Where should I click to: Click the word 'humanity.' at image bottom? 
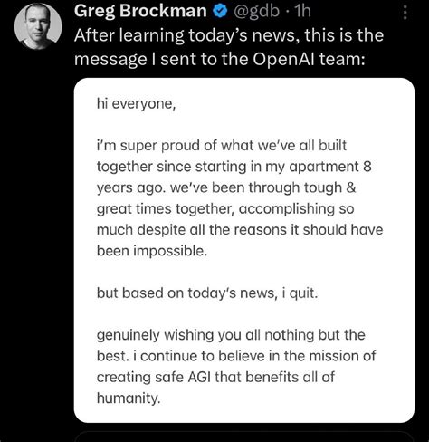(x=129, y=399)
